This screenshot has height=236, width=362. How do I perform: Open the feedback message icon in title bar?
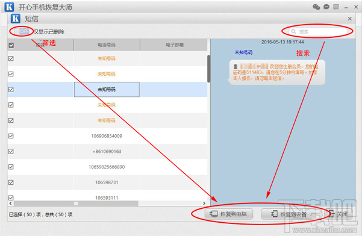click(336, 7)
